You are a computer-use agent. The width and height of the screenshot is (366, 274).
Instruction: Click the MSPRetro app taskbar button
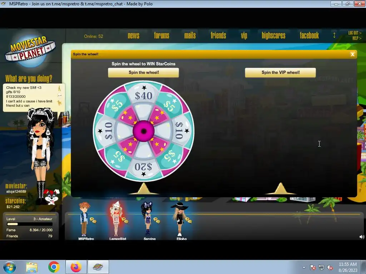pyautogui.click(x=98, y=267)
